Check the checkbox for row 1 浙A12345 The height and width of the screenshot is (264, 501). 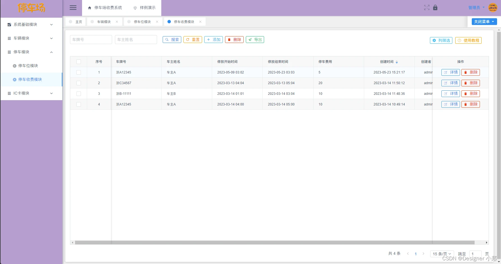(79, 72)
